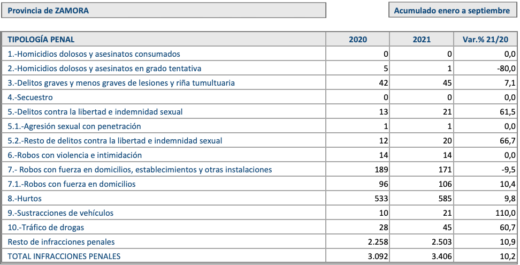Click the 2020 value '189'
The image size is (520, 265).
381,170
